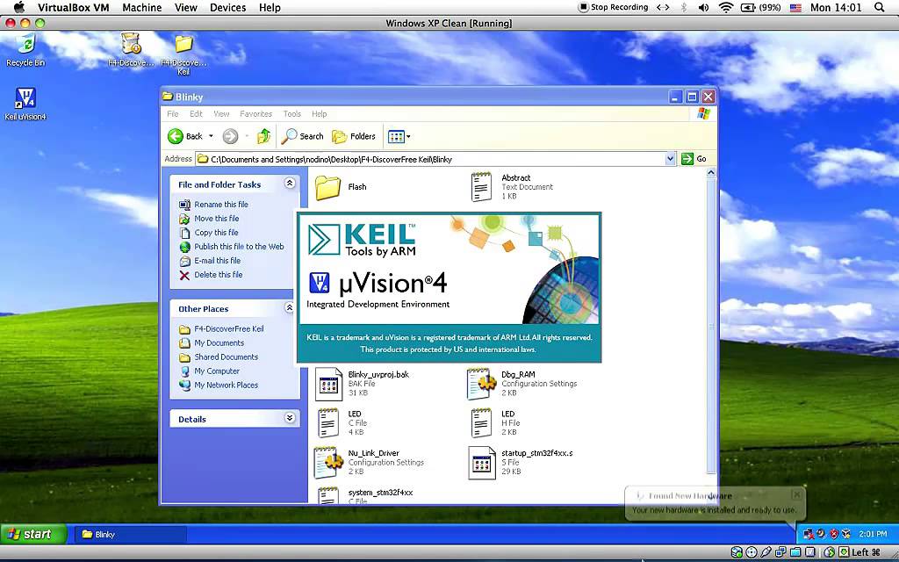
Task: Click the VirtualBox Guest Additions tray icon
Action: (845, 534)
